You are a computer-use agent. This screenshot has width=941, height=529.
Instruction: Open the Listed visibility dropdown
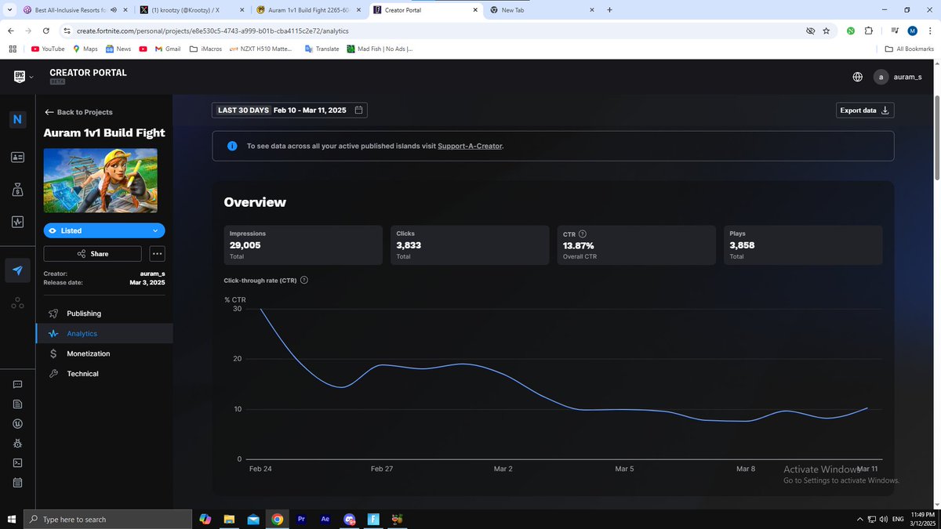pyautogui.click(x=104, y=230)
